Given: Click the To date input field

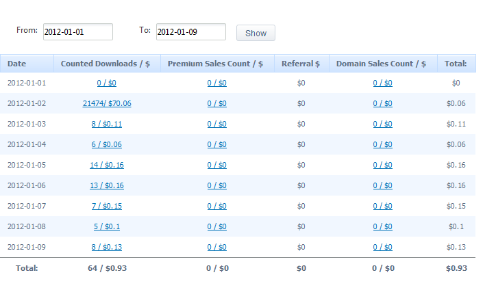Looking at the screenshot, I should click(x=191, y=32).
